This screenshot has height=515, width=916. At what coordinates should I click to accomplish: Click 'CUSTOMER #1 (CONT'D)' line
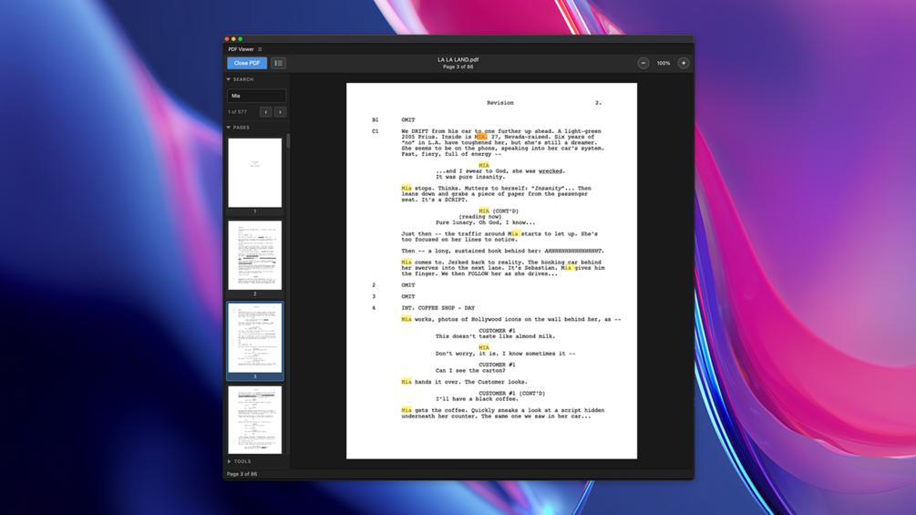(x=511, y=393)
